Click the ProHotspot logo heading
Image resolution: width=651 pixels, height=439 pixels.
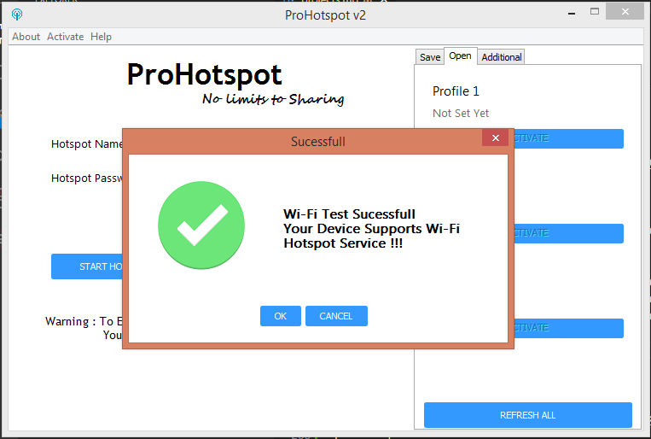coord(204,74)
